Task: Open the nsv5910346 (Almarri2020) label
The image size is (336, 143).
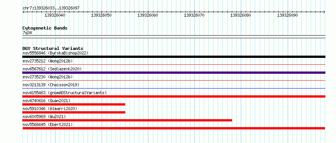Action: [50, 109]
